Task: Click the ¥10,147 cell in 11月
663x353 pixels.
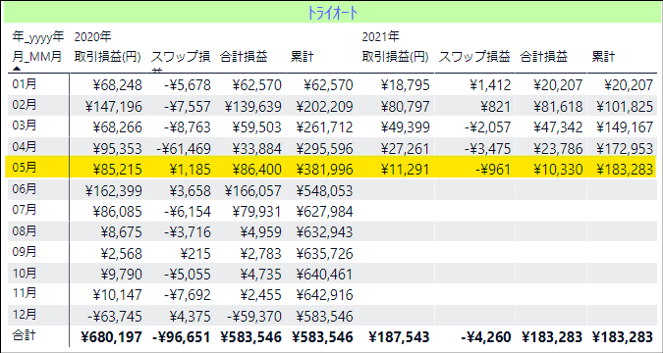Action: (117, 295)
